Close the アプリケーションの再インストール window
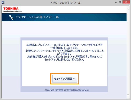 (x=126, y=2)
